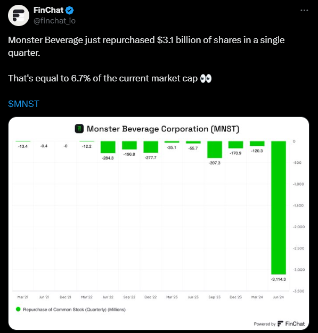
Task: Click the FinChat display name
Action: (48, 10)
